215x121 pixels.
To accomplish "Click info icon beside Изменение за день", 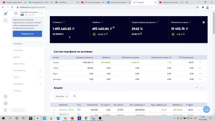I will [190, 22].
